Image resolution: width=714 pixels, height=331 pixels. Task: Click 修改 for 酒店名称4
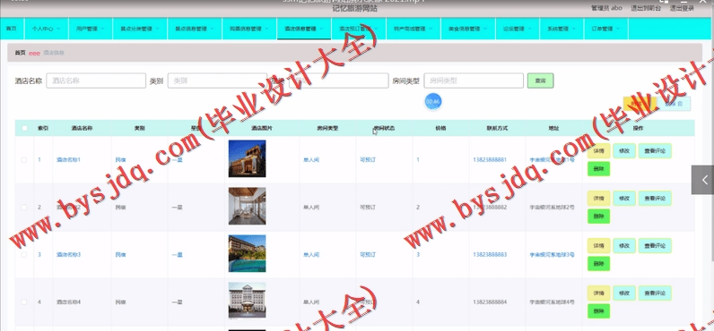(624, 293)
